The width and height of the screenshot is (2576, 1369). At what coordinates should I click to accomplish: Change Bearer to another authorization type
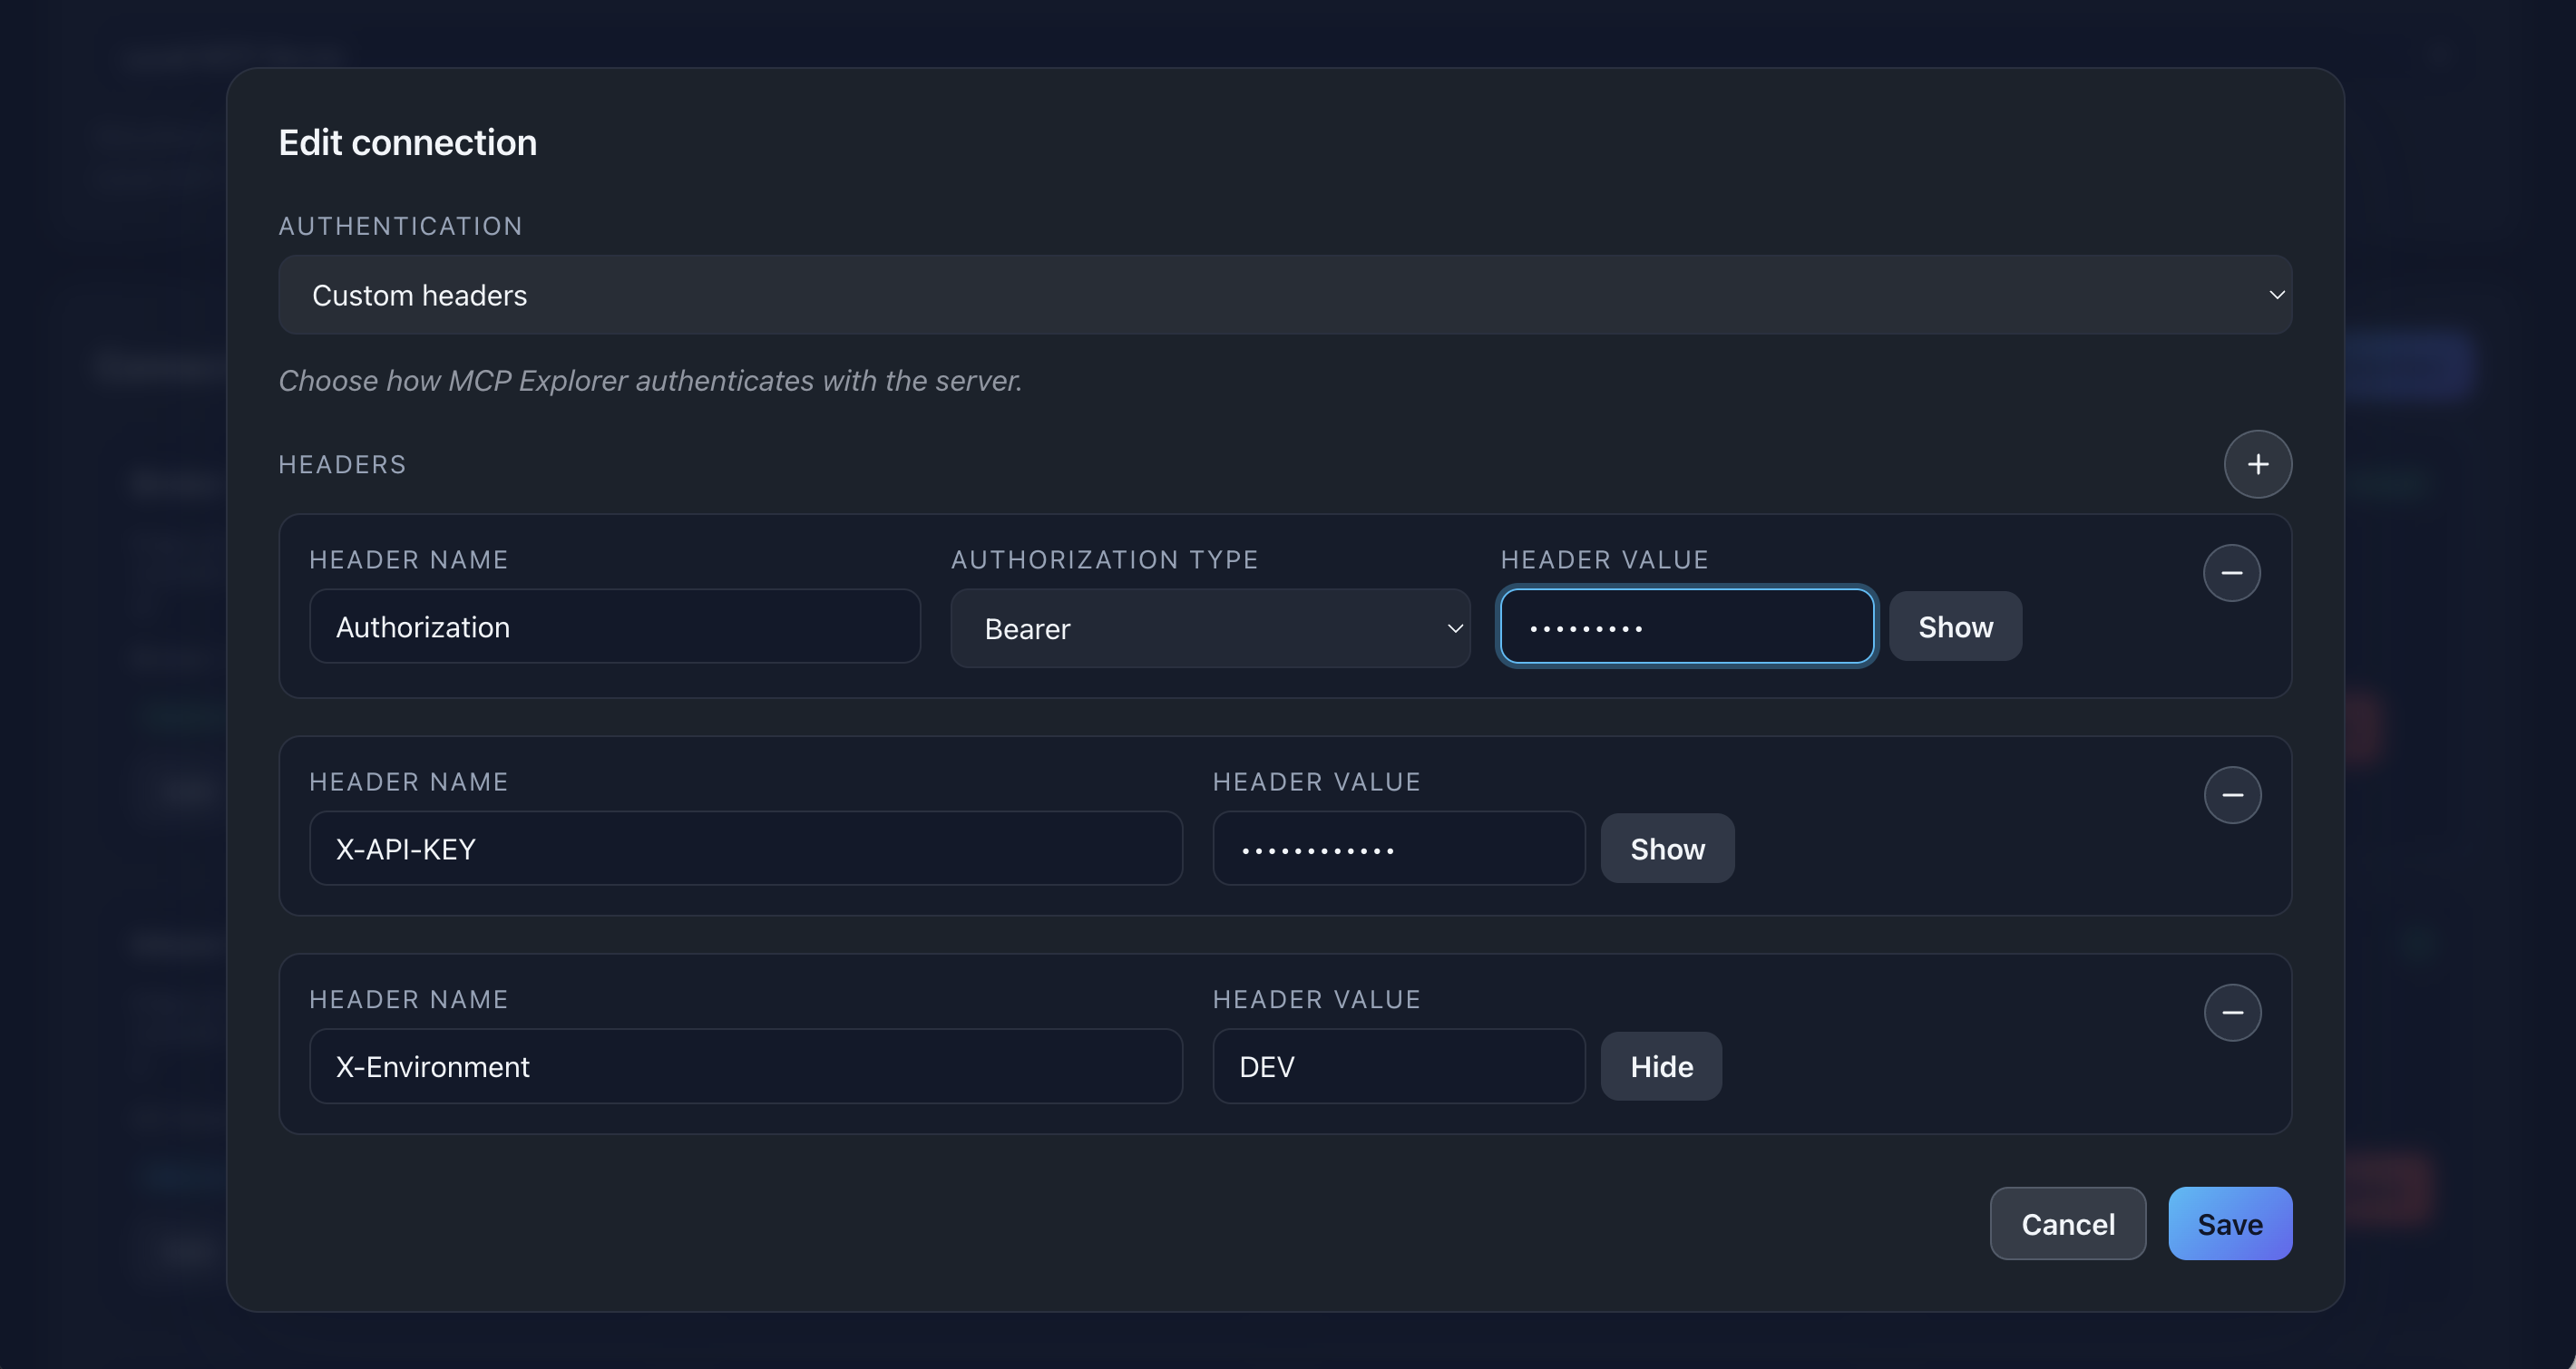[x=1209, y=628]
